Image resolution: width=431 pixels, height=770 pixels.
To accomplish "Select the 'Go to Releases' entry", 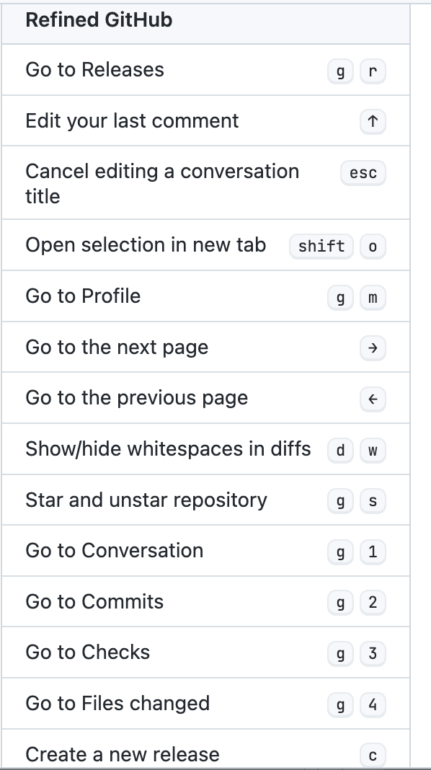I will click(x=94, y=70).
